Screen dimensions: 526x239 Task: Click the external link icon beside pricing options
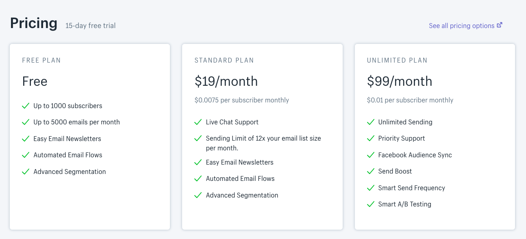pos(500,25)
